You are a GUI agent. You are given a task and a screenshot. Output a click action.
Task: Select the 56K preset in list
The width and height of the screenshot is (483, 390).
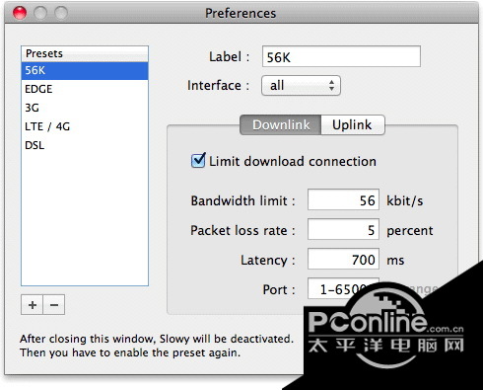85,70
